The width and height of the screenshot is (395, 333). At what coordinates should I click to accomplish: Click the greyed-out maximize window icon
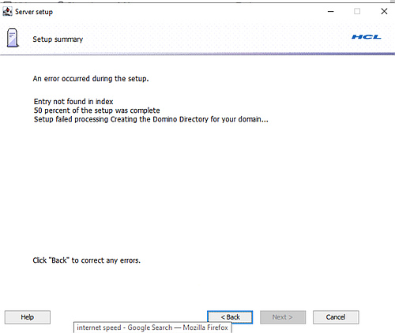[x=357, y=11]
